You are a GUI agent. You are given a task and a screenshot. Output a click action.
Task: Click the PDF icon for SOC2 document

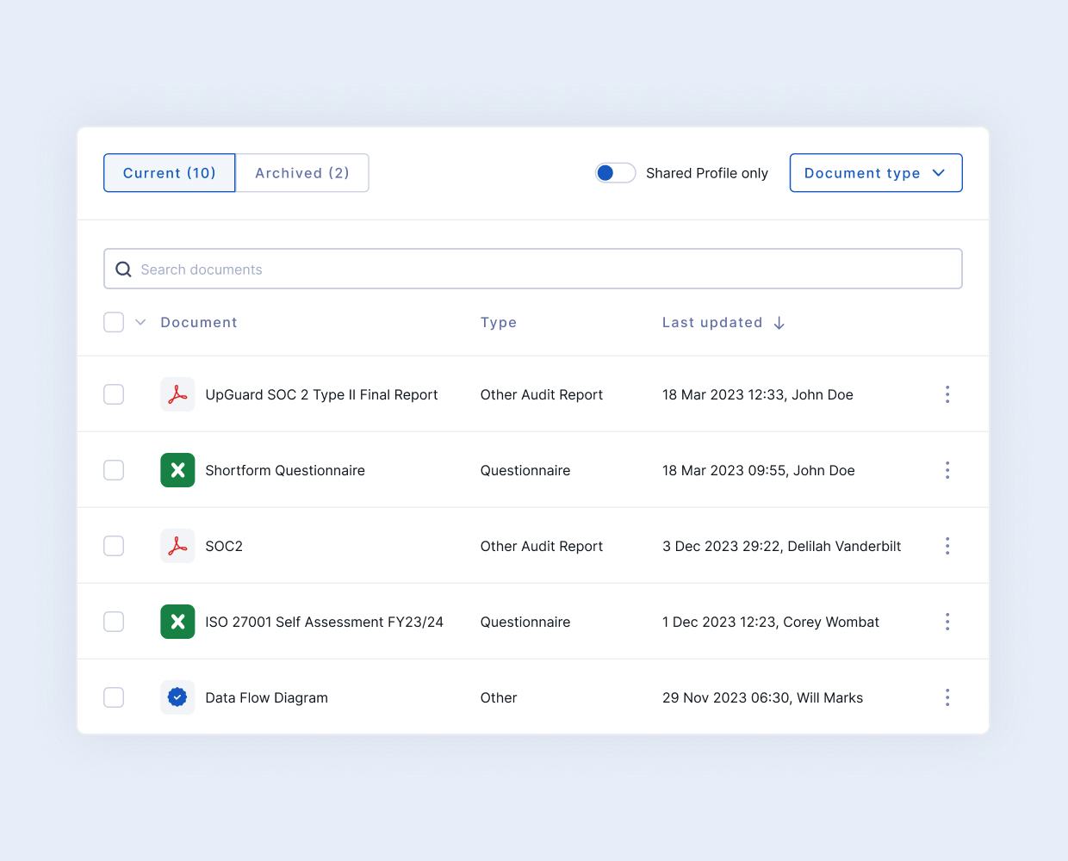point(177,546)
